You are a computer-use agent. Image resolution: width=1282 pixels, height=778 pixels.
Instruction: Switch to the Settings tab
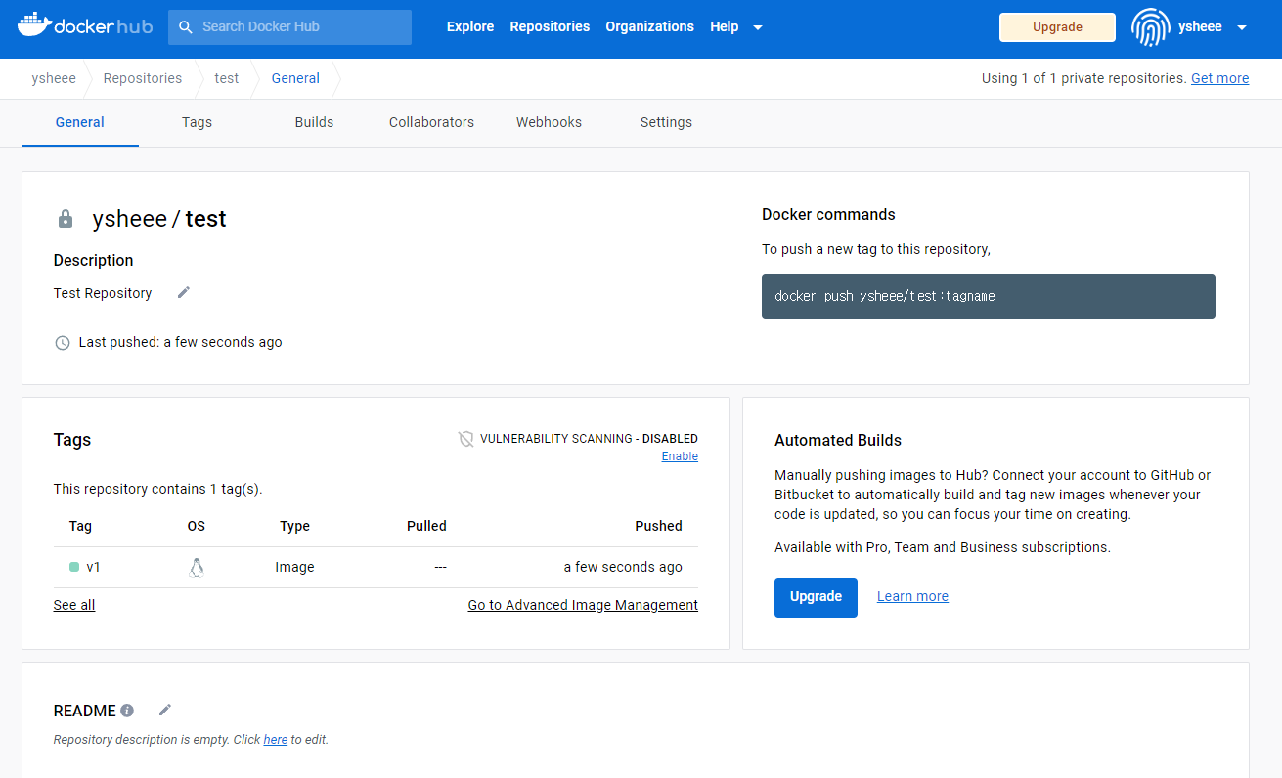(x=666, y=122)
